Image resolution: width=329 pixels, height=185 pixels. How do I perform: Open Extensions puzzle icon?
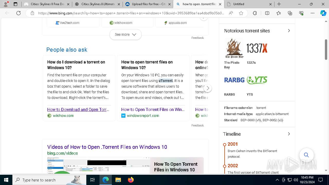point(255,13)
